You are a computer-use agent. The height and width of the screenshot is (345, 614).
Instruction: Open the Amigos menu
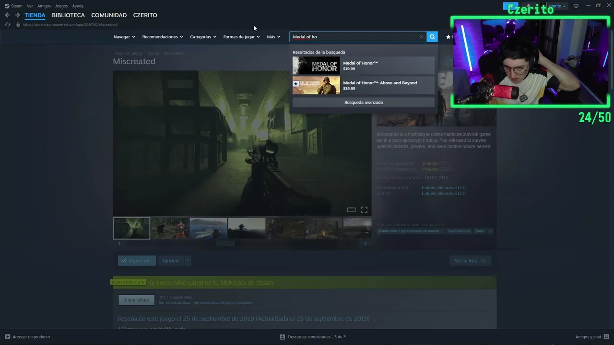(x=44, y=6)
